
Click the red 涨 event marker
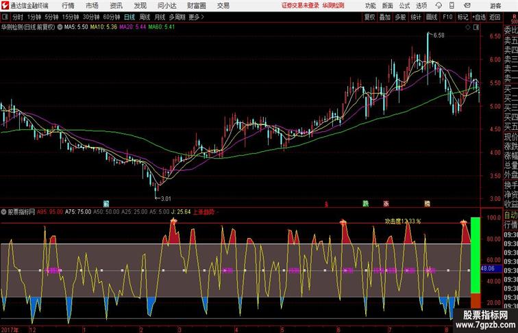386,204
